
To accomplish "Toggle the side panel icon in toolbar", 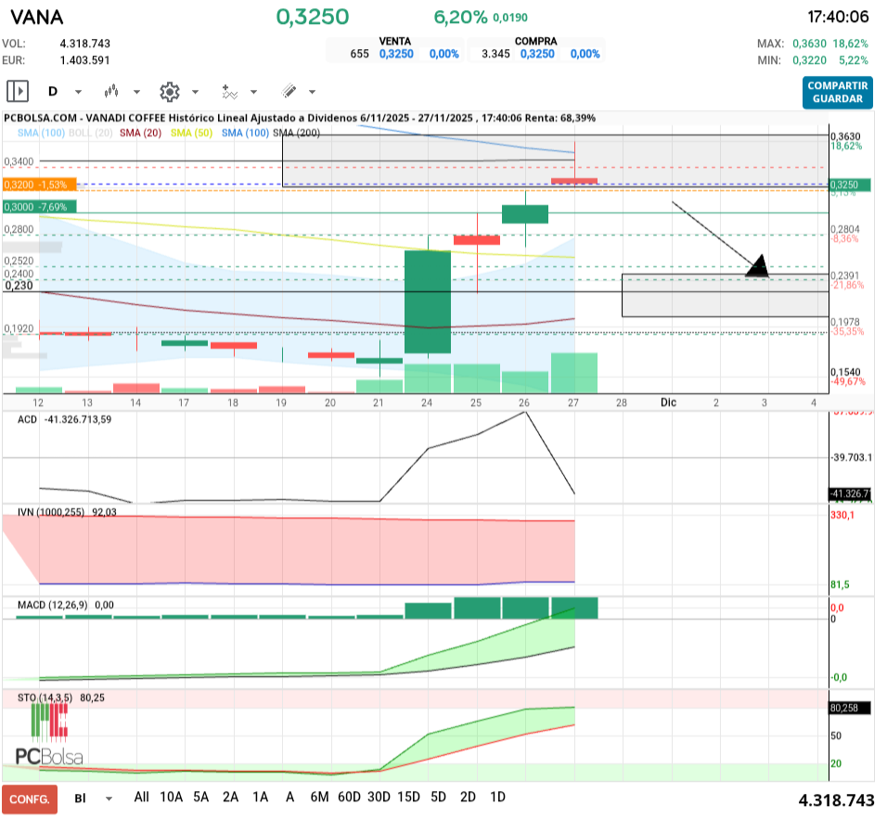I will (18, 91).
